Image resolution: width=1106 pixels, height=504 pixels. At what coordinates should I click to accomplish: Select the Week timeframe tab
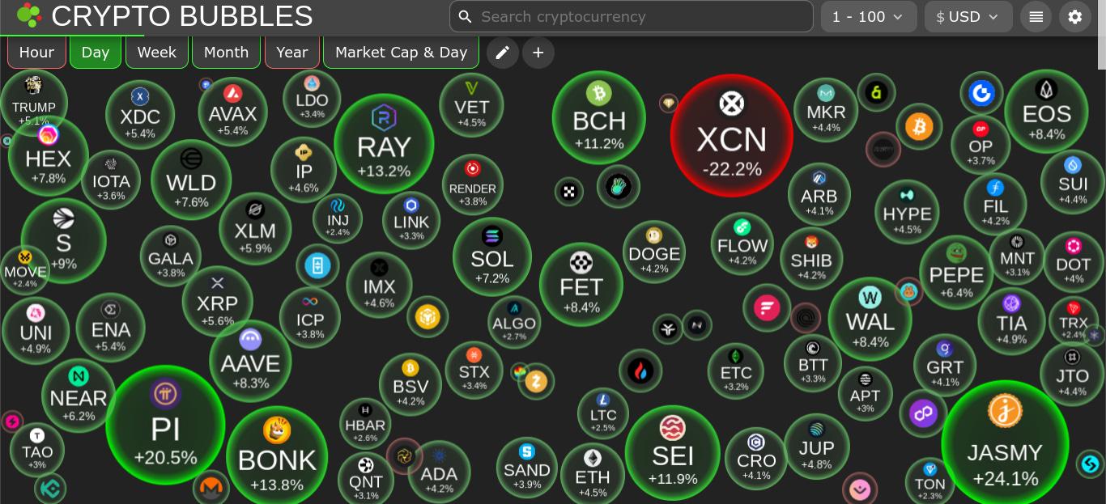point(156,53)
